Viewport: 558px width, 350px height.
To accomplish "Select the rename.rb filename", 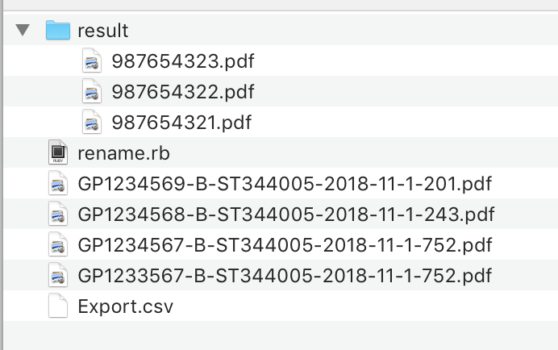I will (x=123, y=153).
